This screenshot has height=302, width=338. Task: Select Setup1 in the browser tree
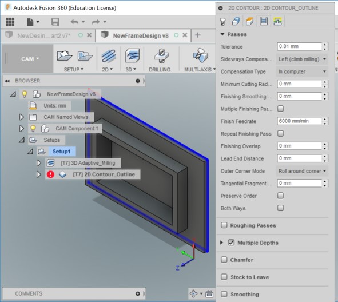pyautogui.click(x=61, y=152)
